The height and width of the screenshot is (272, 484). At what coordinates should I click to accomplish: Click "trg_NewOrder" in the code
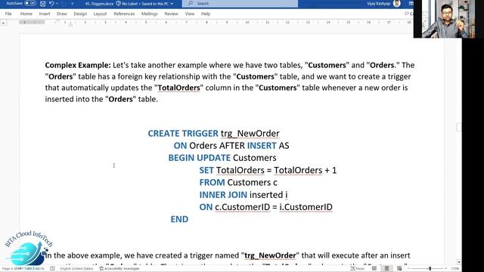click(250, 134)
